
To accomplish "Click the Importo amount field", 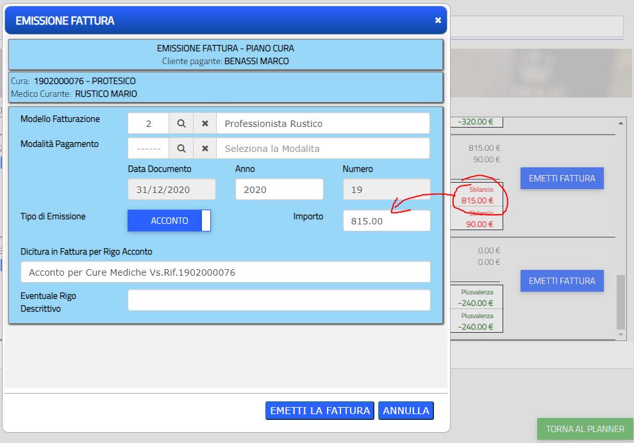I will (x=386, y=221).
